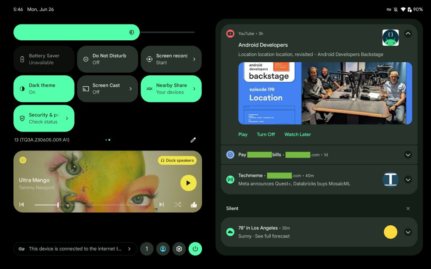
Task: Open the user profile switcher icon
Action: [x=163, y=249]
